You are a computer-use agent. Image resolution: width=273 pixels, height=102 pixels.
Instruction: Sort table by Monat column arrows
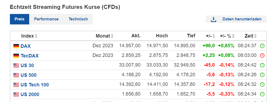point(112,36)
